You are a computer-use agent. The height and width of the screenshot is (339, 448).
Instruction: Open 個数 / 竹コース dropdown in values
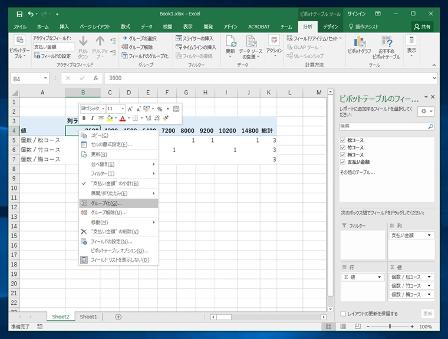pyautogui.click(x=429, y=286)
